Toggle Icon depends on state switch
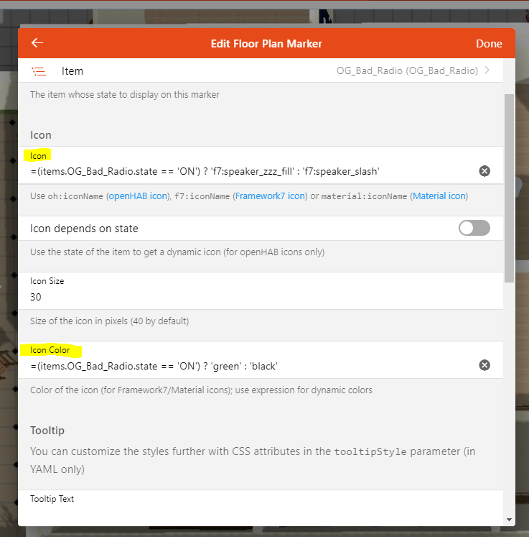This screenshot has width=529, height=537. click(x=474, y=228)
